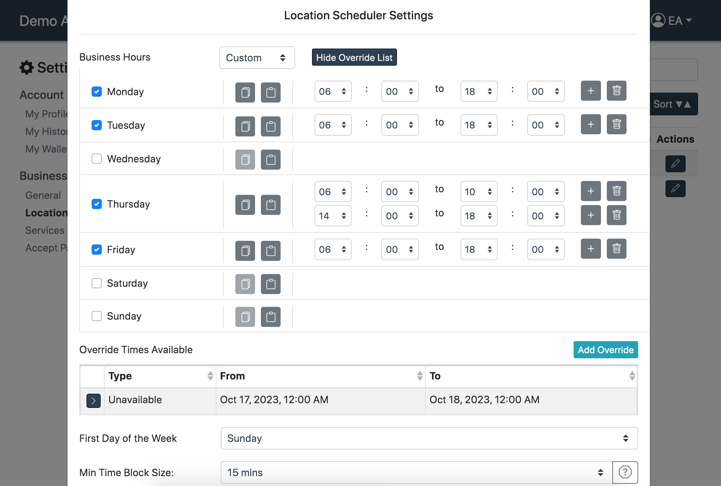The image size is (721, 486).
Task: Delete Thursday's second time range
Action: point(616,215)
